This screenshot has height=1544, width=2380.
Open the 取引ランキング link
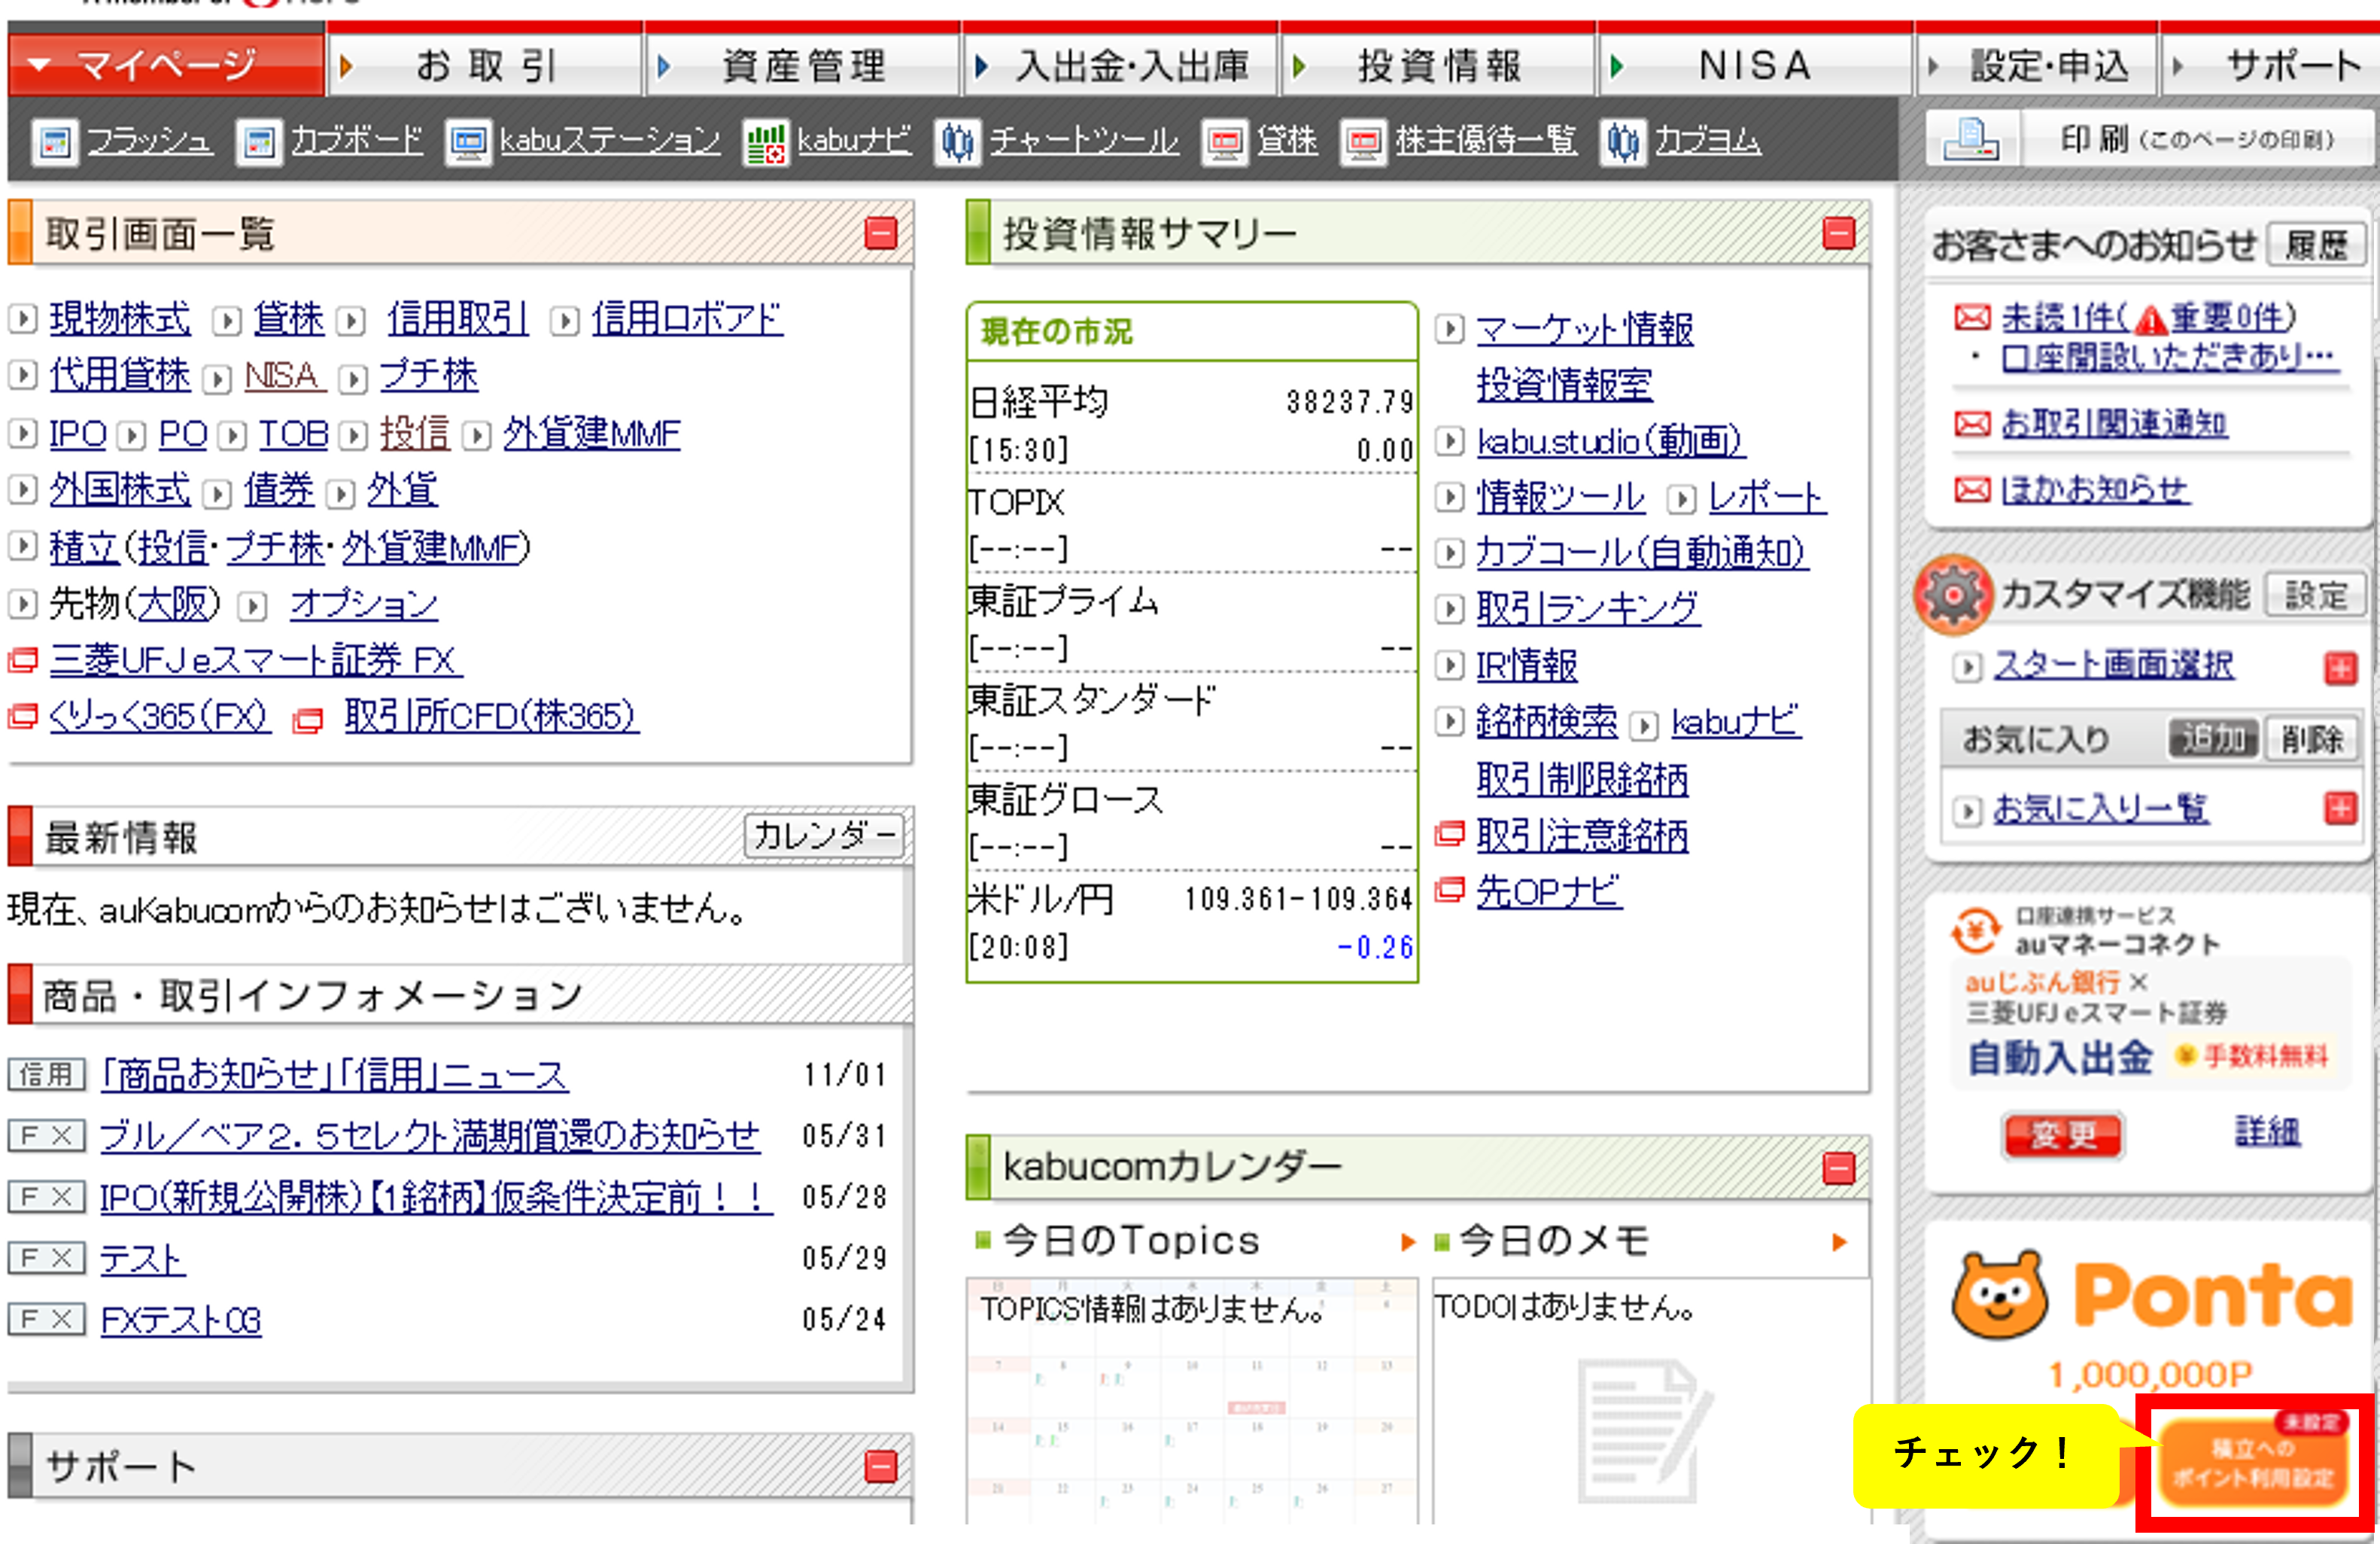[x=1588, y=608]
